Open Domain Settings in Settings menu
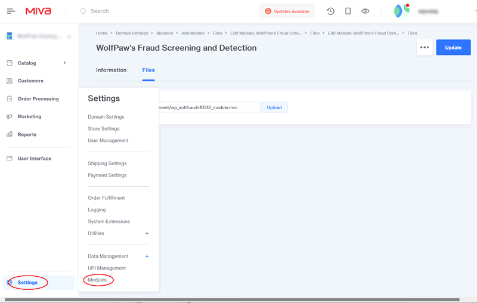Screen dimensions: 477x303 point(106,117)
